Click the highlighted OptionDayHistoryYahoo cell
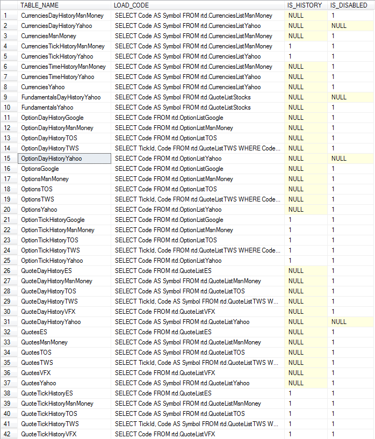Screen dimensions: 375x439 pos(64,159)
